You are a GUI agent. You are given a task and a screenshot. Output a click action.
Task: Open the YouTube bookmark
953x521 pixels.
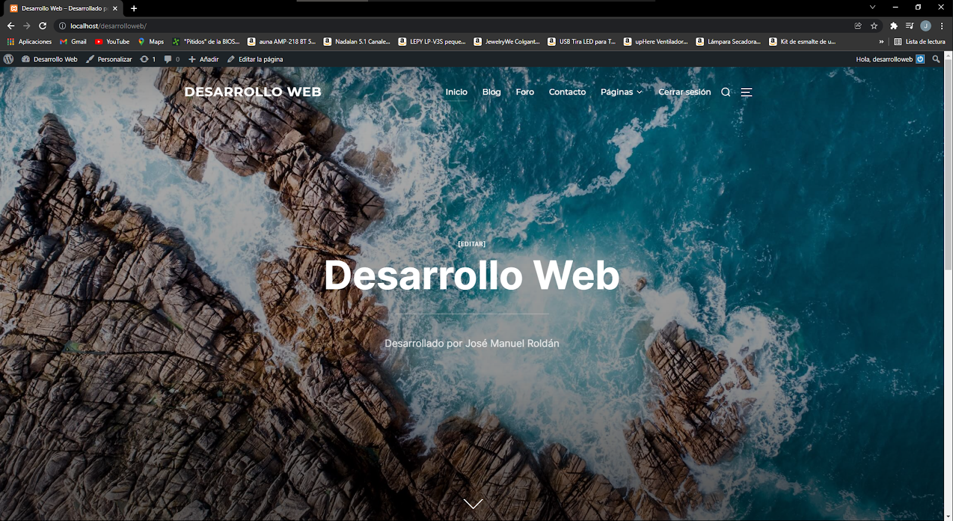(x=112, y=42)
